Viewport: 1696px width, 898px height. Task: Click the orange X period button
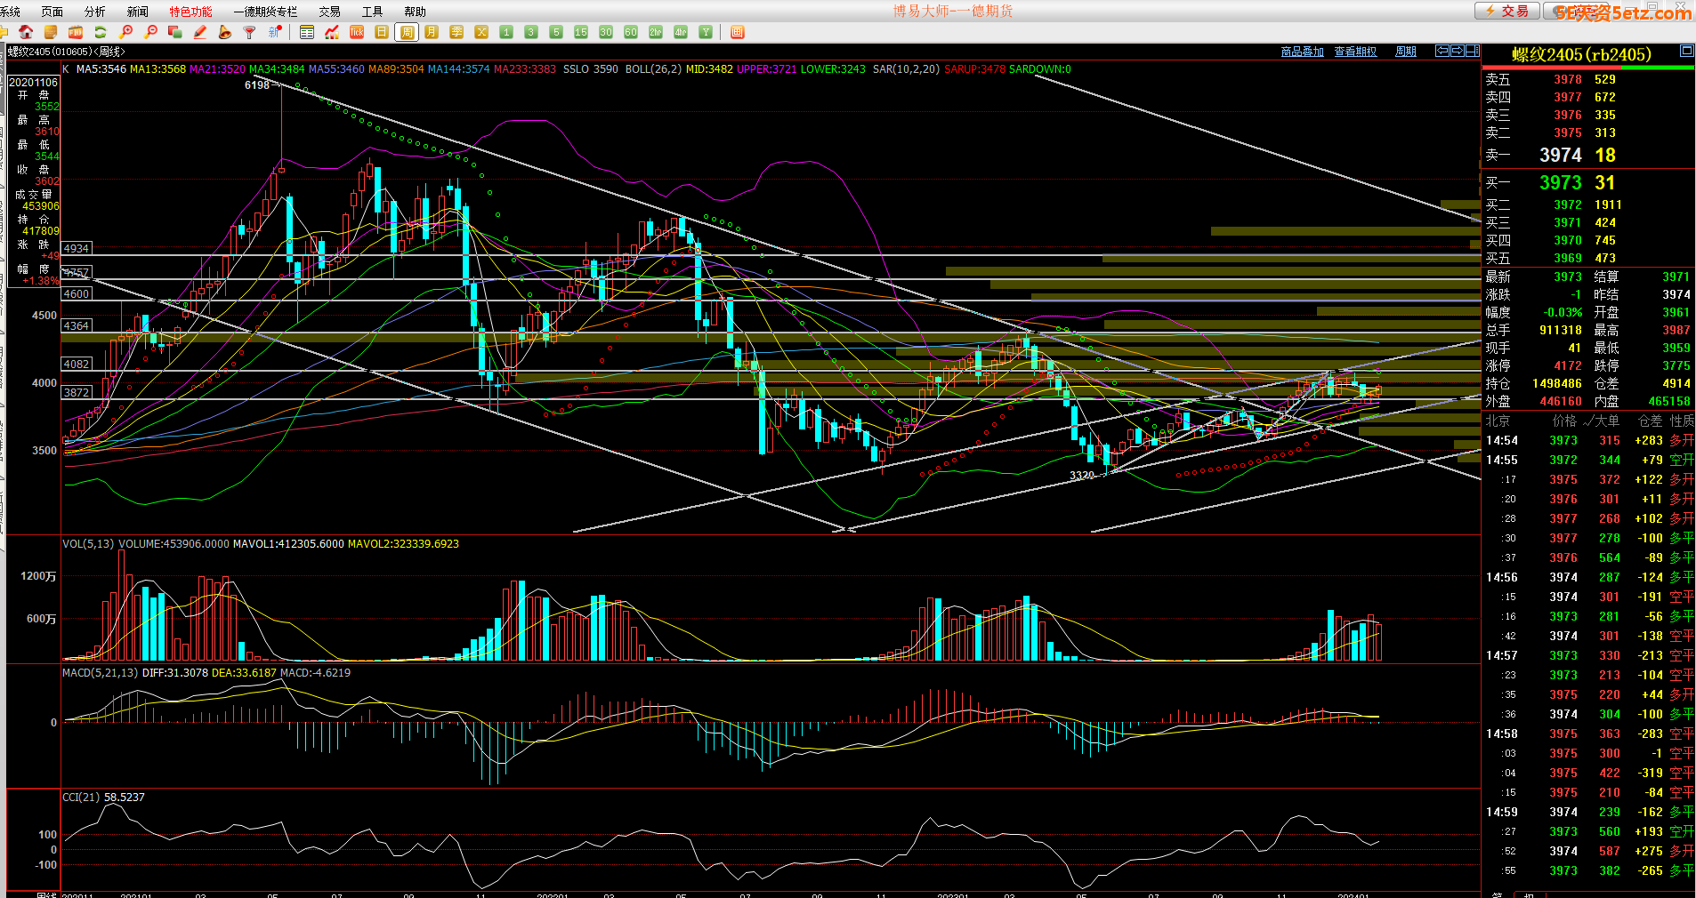pyautogui.click(x=481, y=32)
